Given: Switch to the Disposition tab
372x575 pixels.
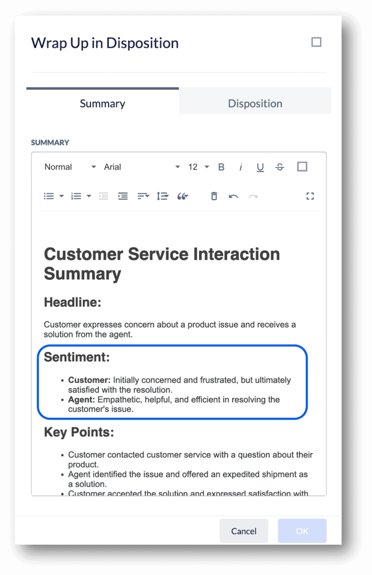Looking at the screenshot, I should tap(255, 103).
